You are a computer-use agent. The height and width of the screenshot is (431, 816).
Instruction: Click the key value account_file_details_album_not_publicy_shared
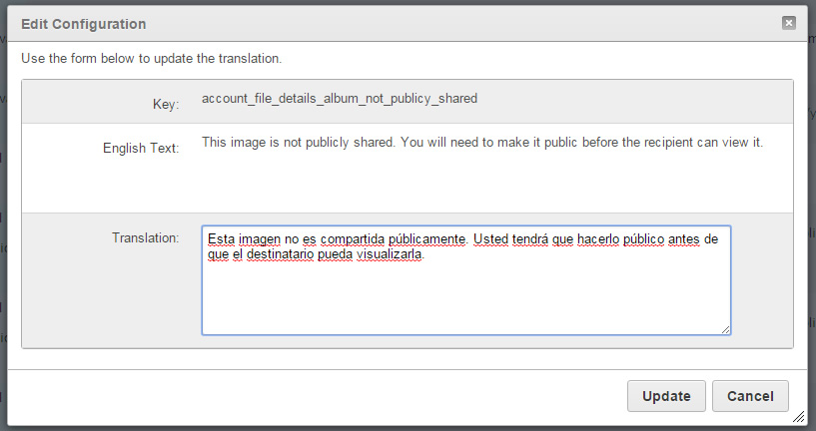pos(339,99)
